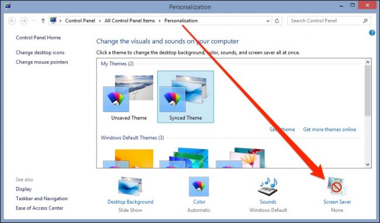Maximize the Personalization window
380x223 pixels.
(353, 5)
